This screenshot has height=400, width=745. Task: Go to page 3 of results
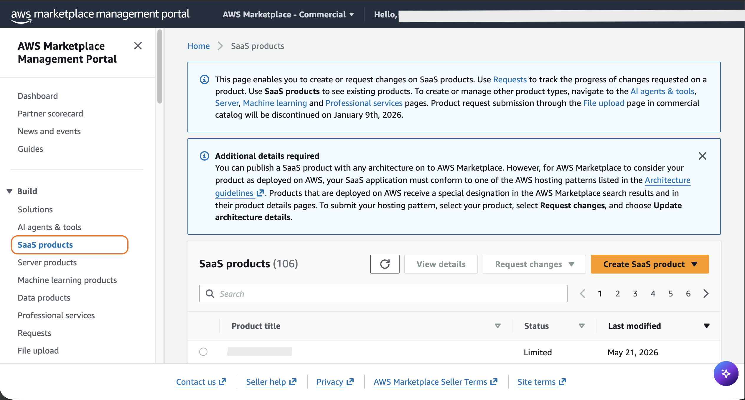point(635,294)
